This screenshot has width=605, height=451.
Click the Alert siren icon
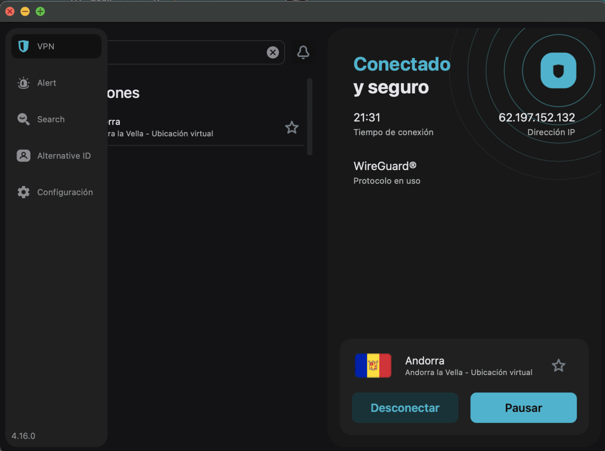[24, 83]
